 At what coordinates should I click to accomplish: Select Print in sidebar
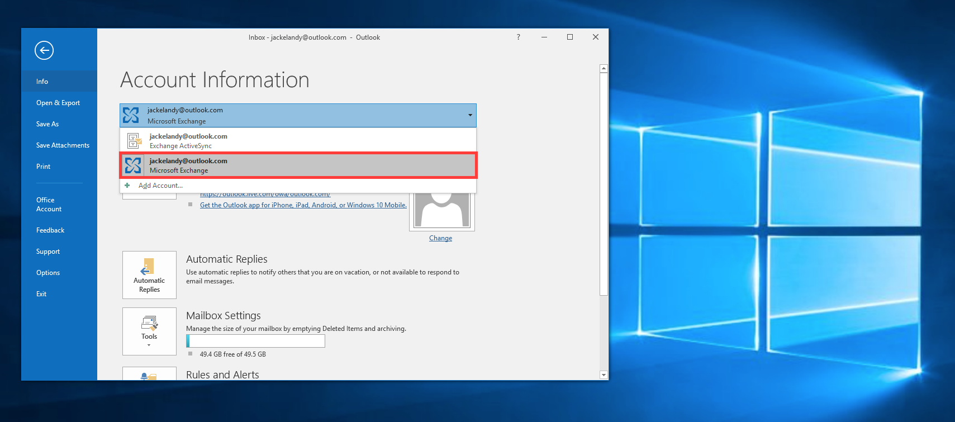[59, 167]
